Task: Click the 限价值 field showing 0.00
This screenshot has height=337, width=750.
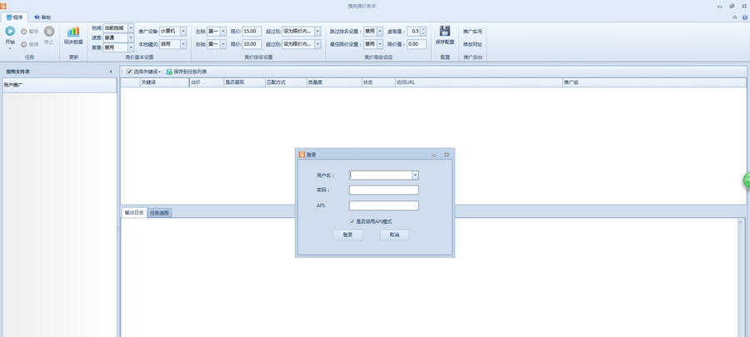Action: click(x=417, y=44)
